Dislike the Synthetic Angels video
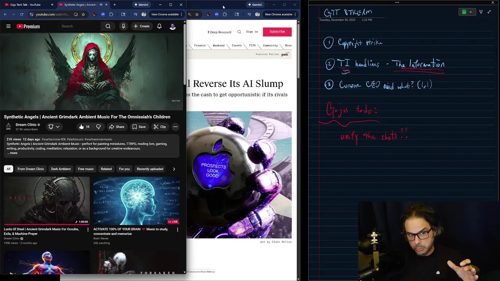The image size is (500, 281). pos(98,127)
